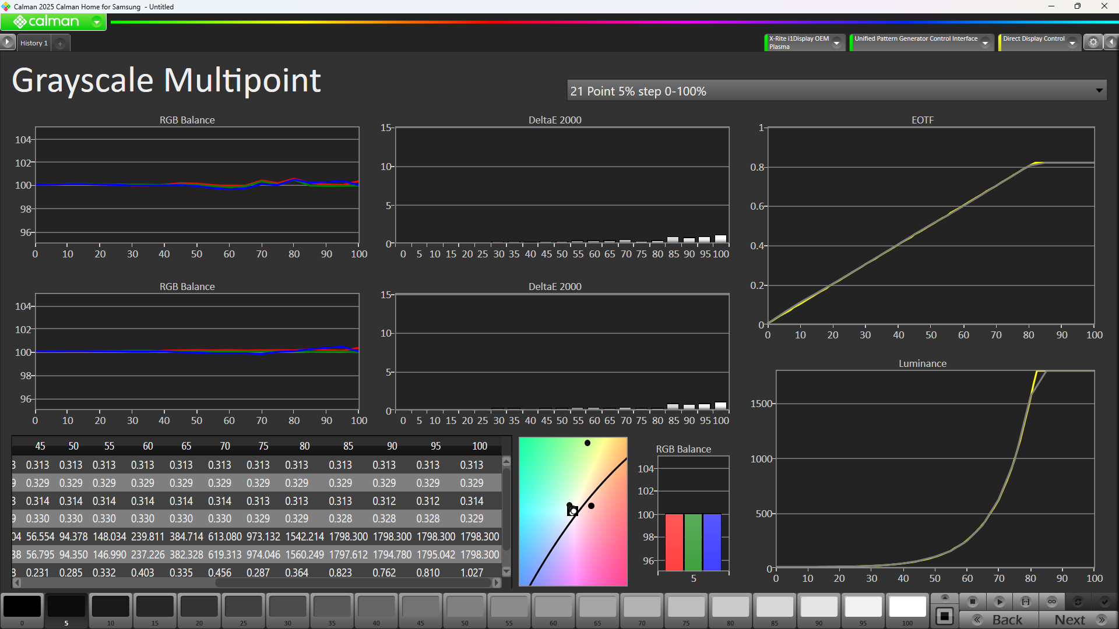This screenshot has width=1119, height=629.
Task: Click the left panel play arrow icon
Action: (7, 42)
